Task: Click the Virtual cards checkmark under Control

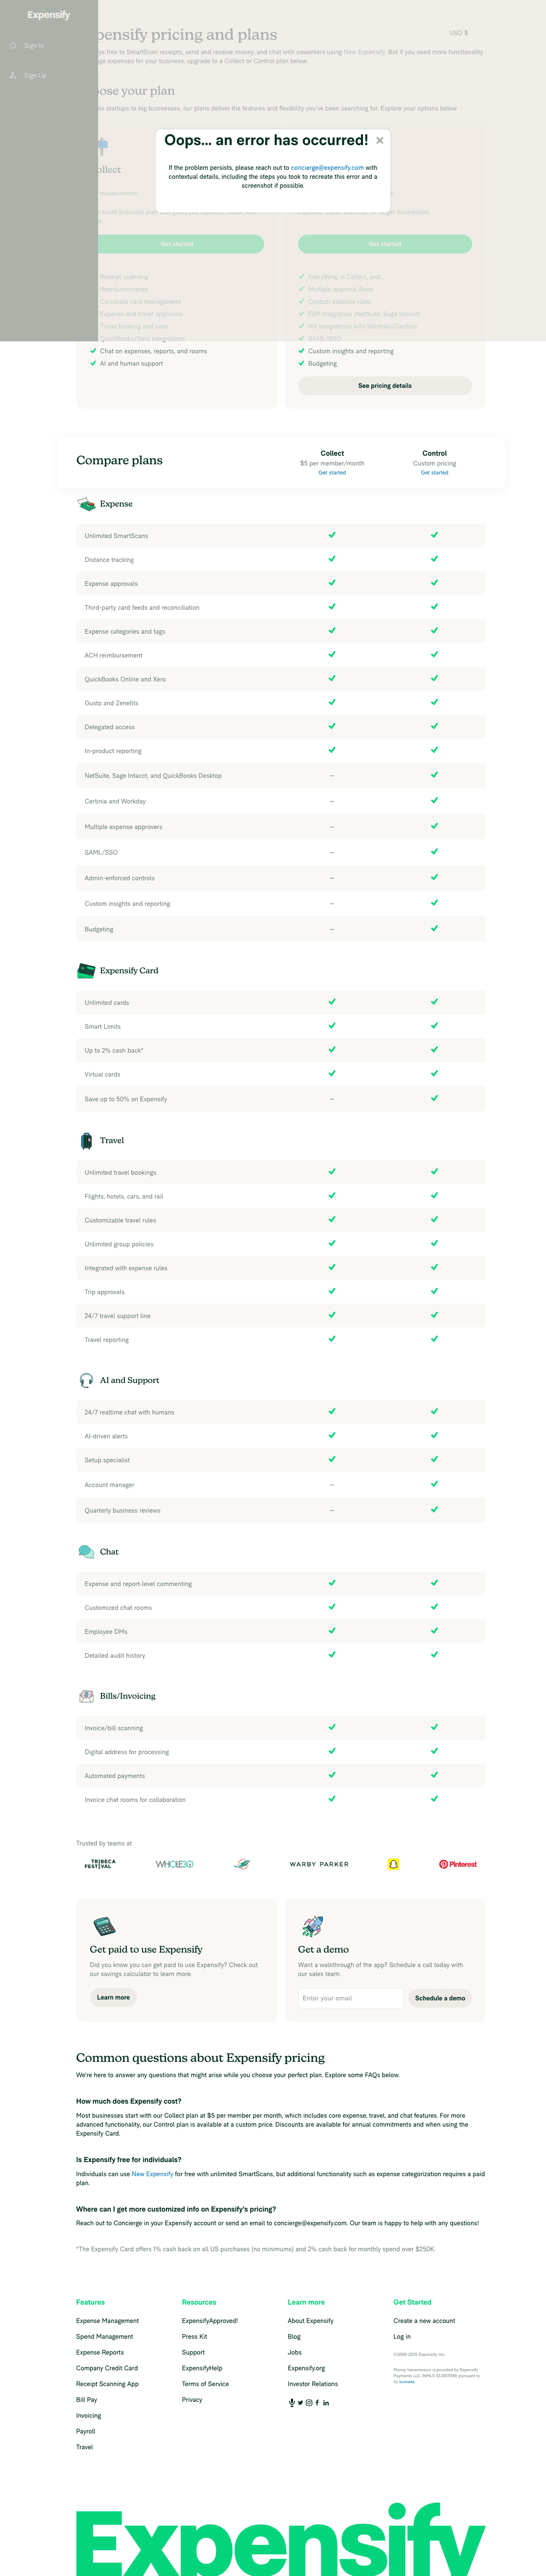Action: pyautogui.click(x=434, y=1074)
